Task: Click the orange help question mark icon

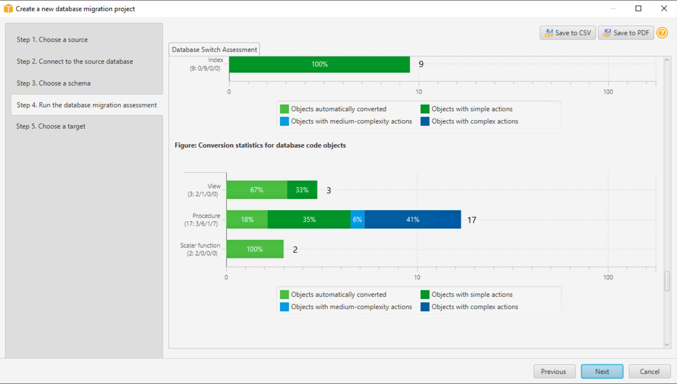Action: [662, 33]
